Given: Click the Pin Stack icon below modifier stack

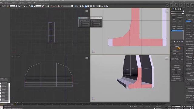Looking at the screenshot, I should pyautogui.click(x=172, y=41).
